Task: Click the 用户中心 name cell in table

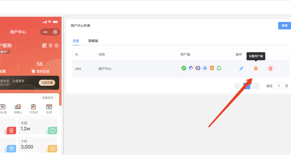Action: 137,69
